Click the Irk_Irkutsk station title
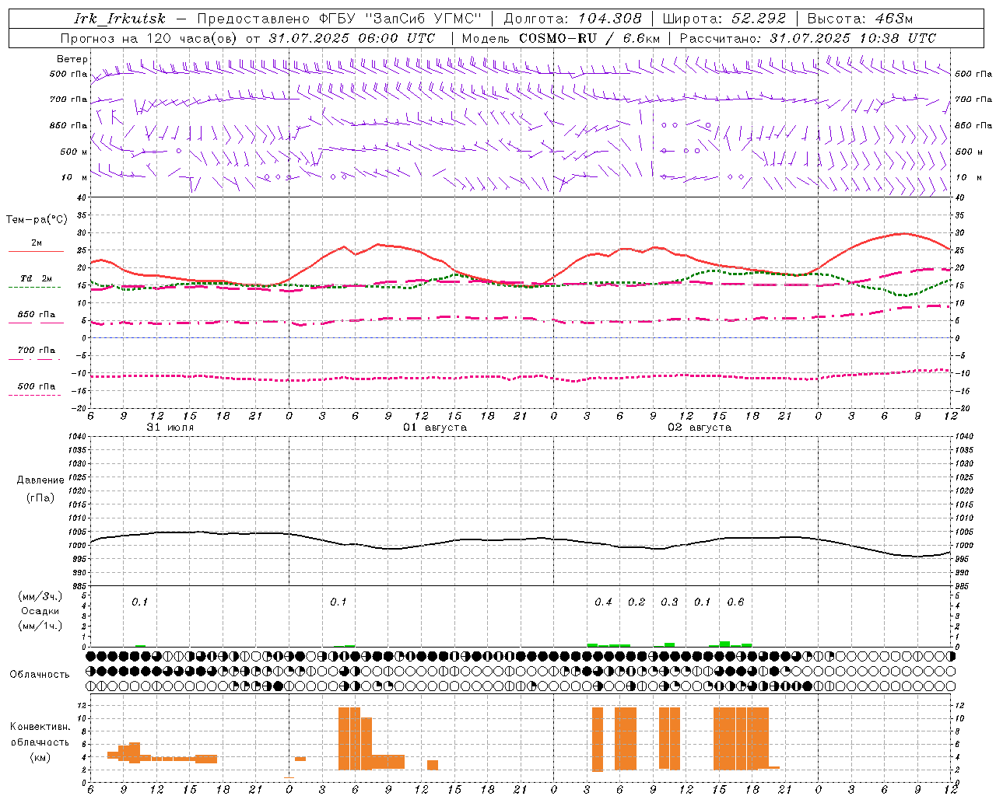The width and height of the screenshot is (996, 796). (120, 19)
